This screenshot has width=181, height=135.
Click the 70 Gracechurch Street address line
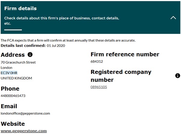[x=18, y=62]
